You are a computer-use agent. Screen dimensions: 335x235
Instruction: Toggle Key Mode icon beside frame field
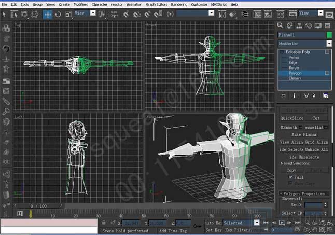266,230
